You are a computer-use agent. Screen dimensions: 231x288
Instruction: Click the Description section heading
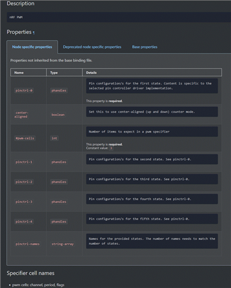[x=20, y=4]
